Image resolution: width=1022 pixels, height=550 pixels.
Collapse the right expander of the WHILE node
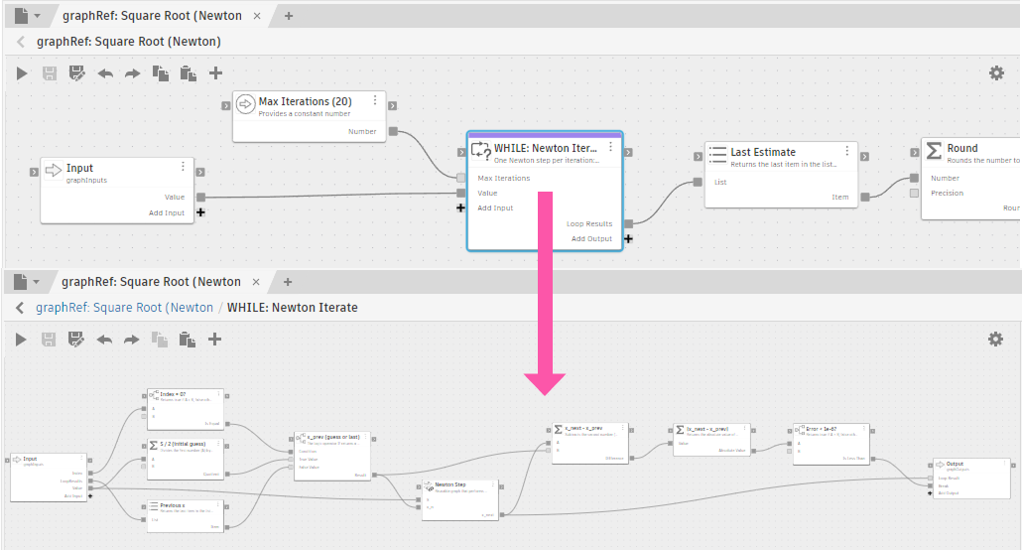click(628, 153)
